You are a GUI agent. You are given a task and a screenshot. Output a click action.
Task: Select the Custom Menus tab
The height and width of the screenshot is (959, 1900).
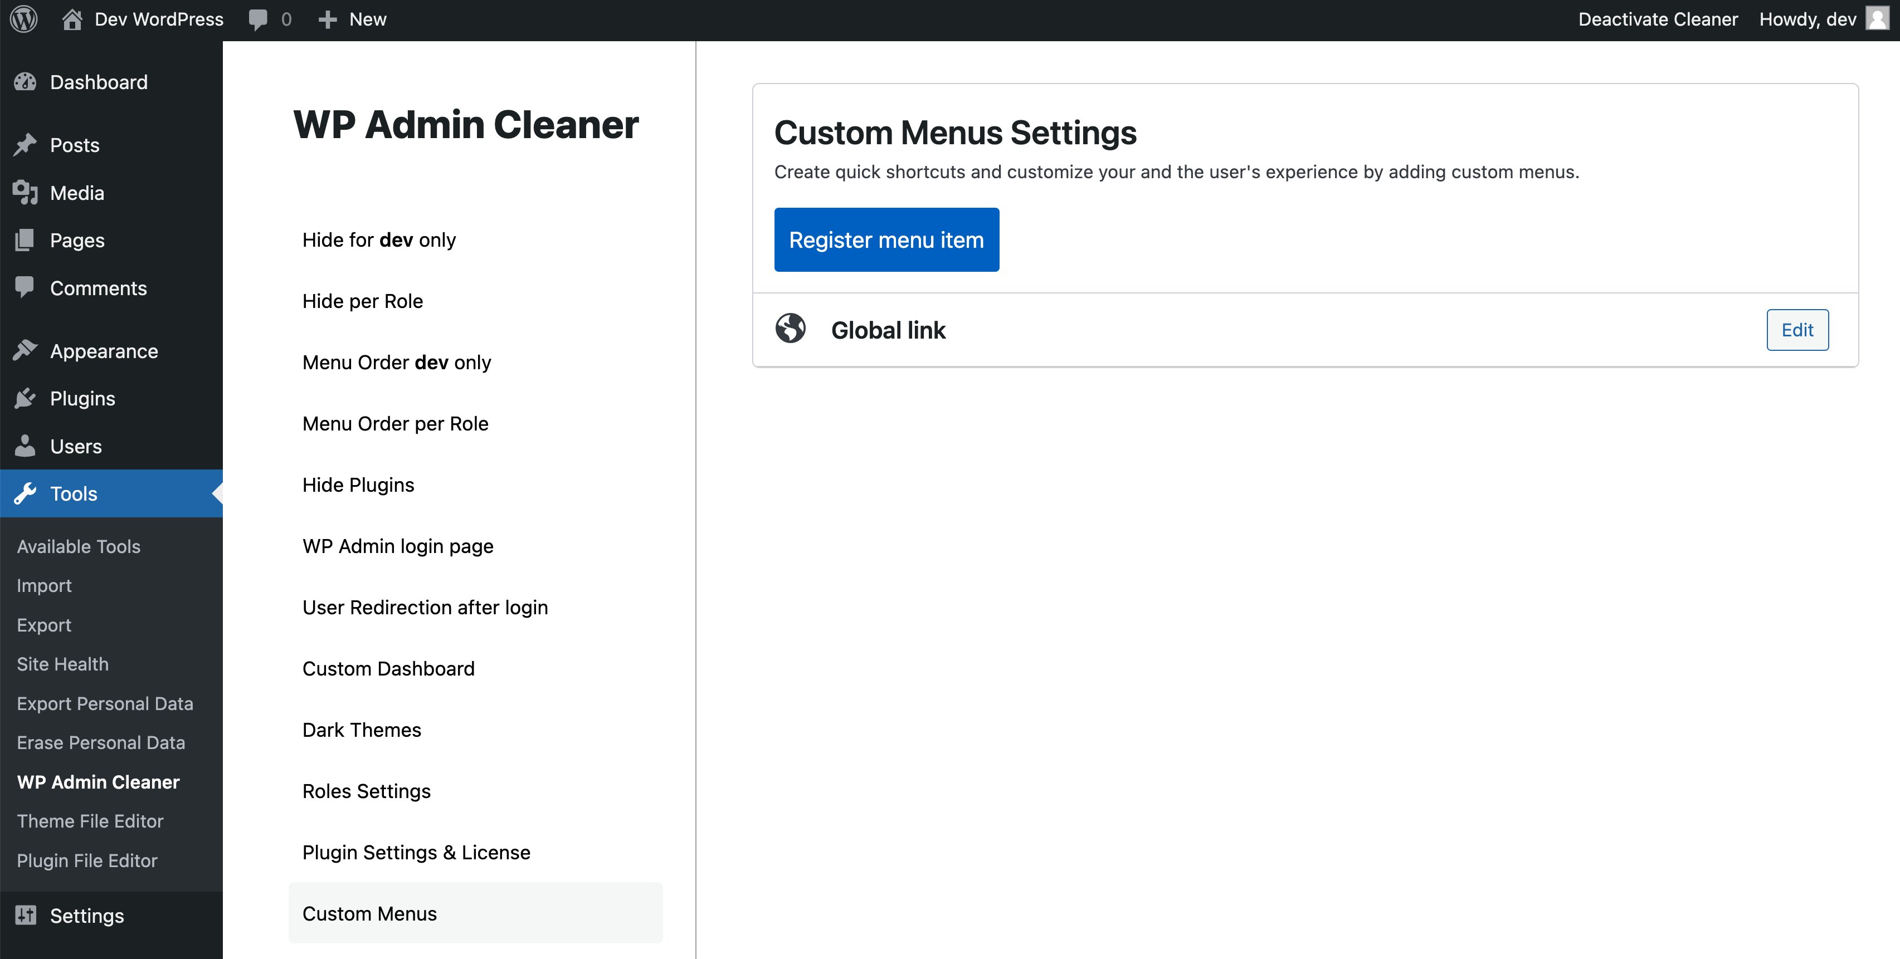pos(475,913)
